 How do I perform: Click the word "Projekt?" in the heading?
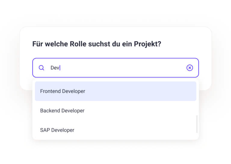[147, 44]
